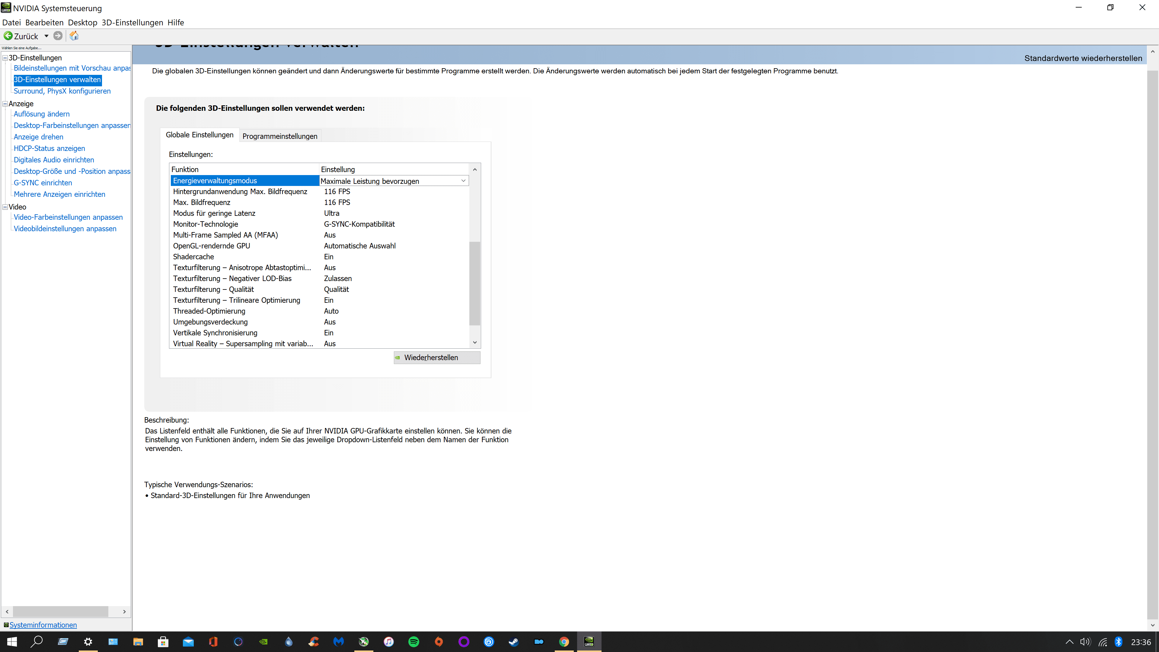Image resolution: width=1159 pixels, height=652 pixels.
Task: Select the OpenGL-rendernde GPU row
Action: tap(319, 246)
